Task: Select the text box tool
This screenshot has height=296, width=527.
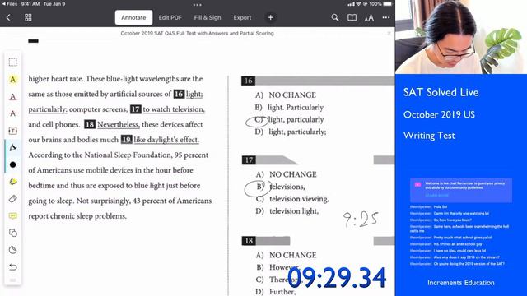Action: pos(13,131)
